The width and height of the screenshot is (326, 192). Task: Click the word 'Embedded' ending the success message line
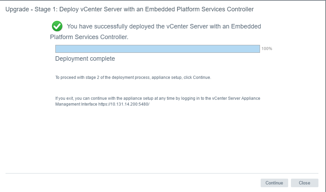coord(246,26)
